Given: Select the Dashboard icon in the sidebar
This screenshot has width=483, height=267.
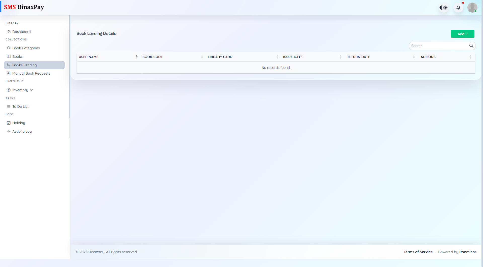Looking at the screenshot, I should [9, 32].
